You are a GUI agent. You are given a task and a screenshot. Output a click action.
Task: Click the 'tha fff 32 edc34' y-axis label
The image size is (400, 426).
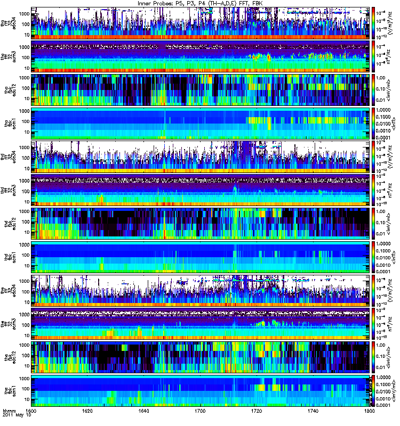(x=8, y=24)
